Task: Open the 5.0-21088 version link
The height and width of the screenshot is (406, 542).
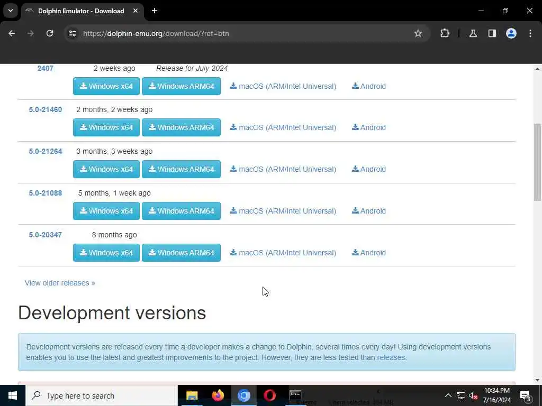Action: pyautogui.click(x=46, y=193)
